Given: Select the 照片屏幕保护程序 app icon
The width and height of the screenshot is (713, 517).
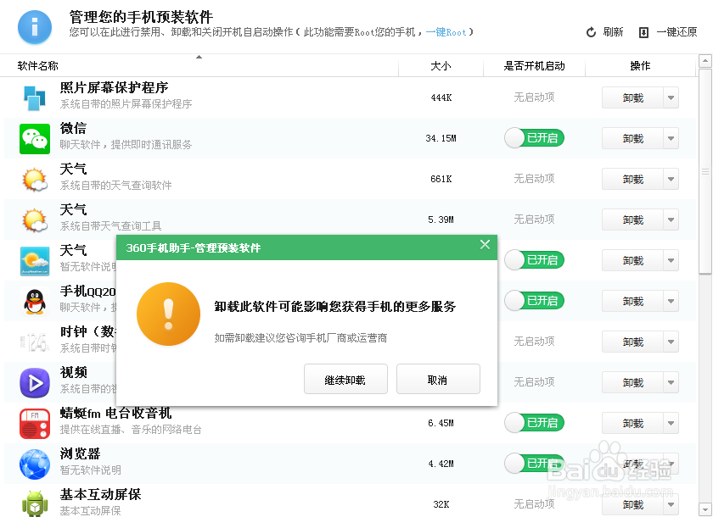Looking at the screenshot, I should click(x=35, y=98).
